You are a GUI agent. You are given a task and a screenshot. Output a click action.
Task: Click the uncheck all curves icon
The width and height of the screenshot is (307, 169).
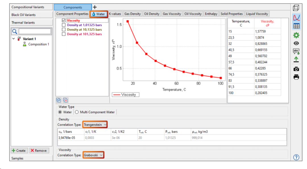coord(65,100)
